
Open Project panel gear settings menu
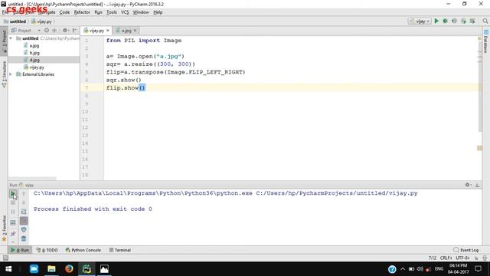(65, 31)
